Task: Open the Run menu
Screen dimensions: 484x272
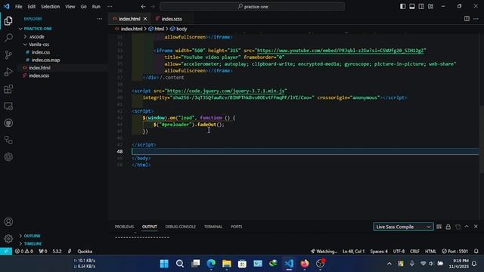Action: point(96,7)
